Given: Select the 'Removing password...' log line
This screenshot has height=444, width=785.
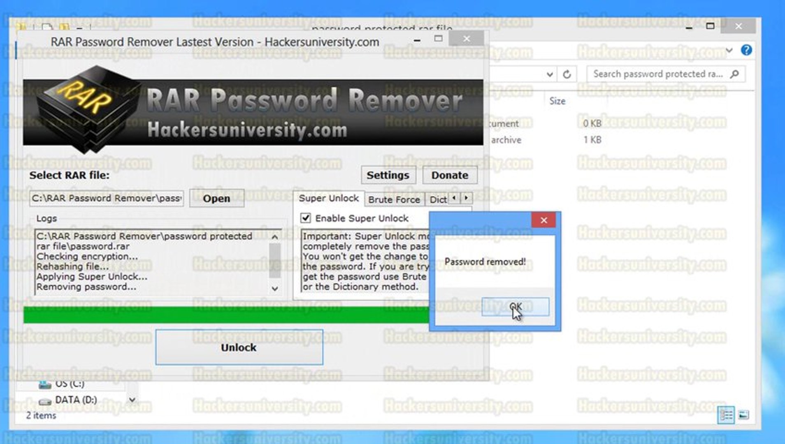Looking at the screenshot, I should (x=86, y=287).
